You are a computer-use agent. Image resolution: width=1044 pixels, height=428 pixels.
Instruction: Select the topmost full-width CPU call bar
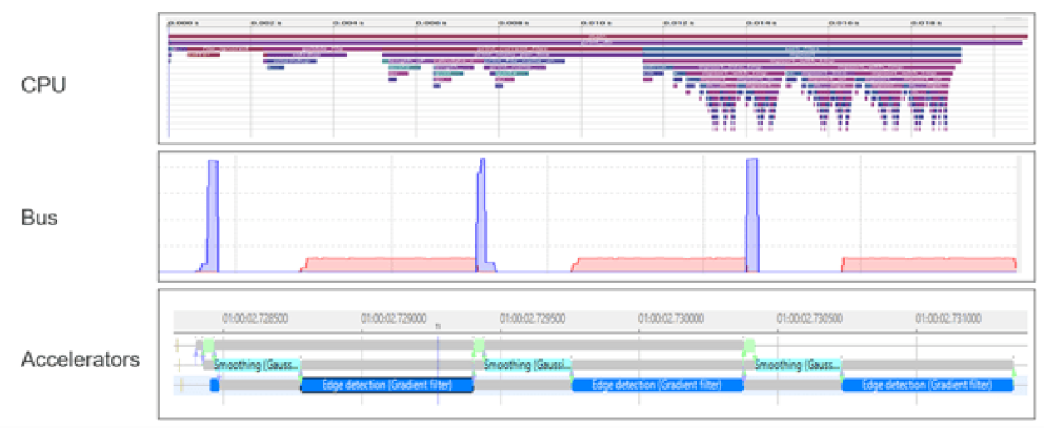tap(597, 36)
